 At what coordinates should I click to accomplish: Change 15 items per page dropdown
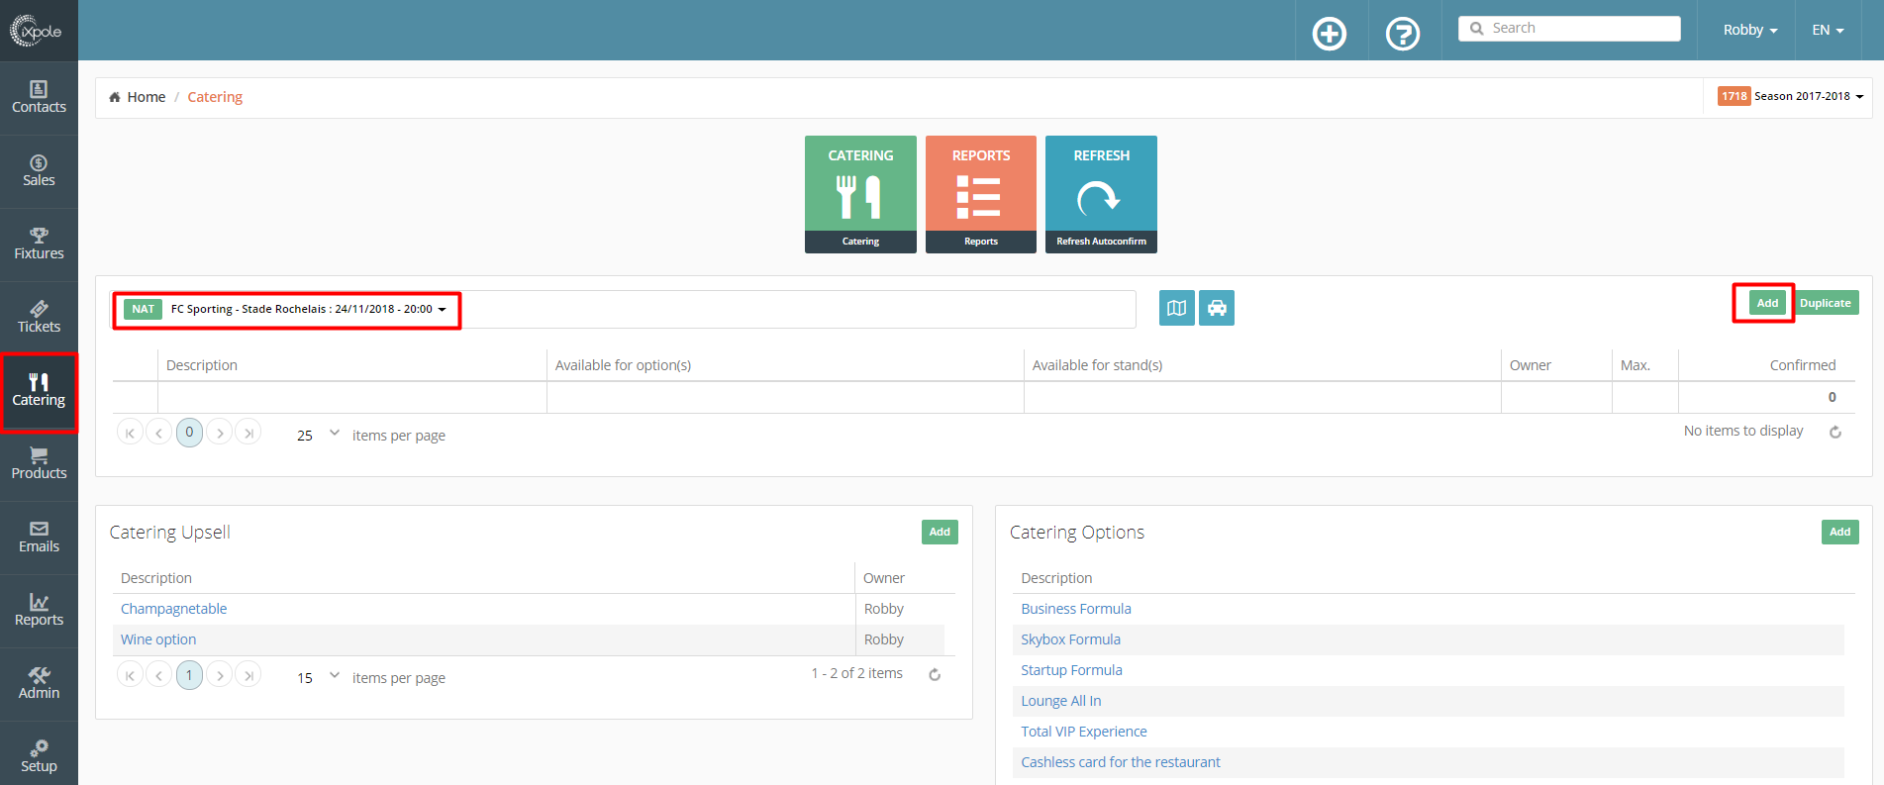click(317, 677)
